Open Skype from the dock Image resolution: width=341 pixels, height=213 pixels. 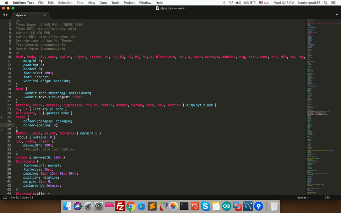click(x=205, y=206)
